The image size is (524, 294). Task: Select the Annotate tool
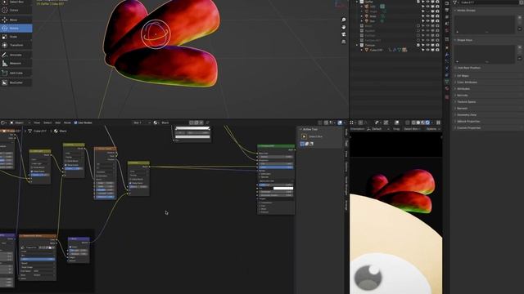[x=16, y=55]
